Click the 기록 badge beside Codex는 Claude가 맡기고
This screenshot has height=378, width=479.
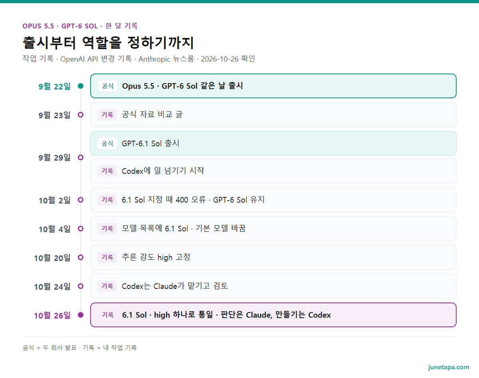click(107, 286)
